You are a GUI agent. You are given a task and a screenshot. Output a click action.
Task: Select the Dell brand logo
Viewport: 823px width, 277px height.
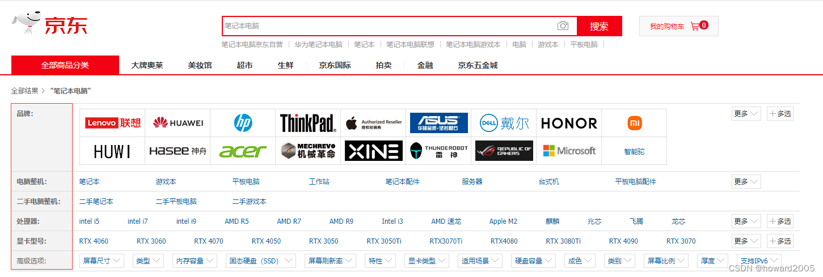pyautogui.click(x=504, y=123)
